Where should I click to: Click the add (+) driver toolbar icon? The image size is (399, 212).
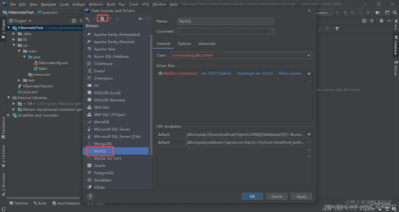point(87,19)
